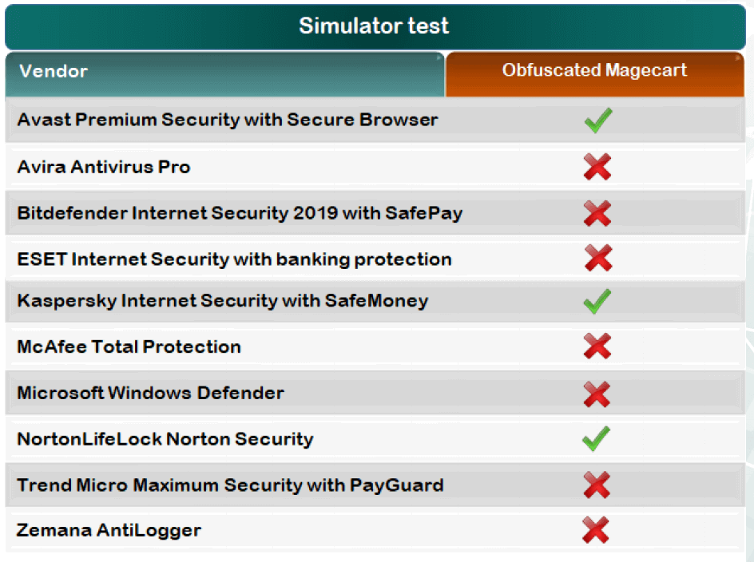This screenshot has height=562, width=754.
Task: Select Trend Micro Maximum Security with PayGuard text
Action: pos(230,485)
